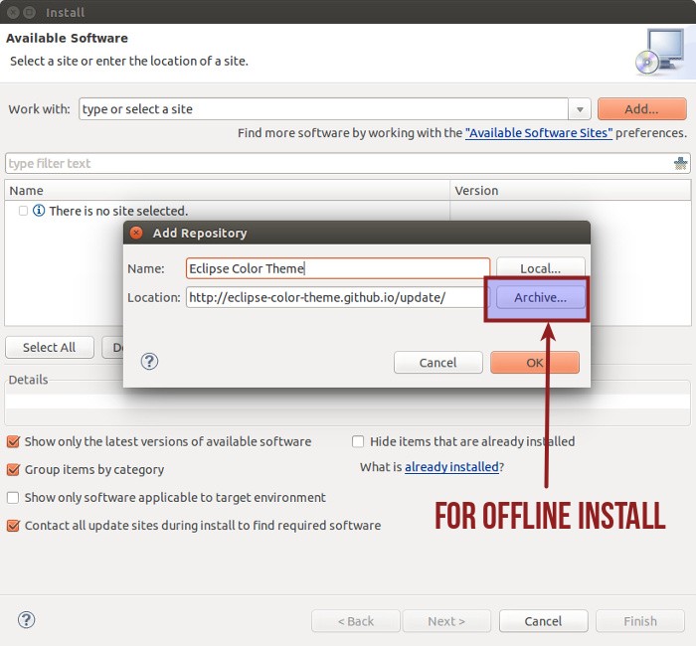Toggle Group items by category checkbox
696x646 pixels.
tap(13, 469)
